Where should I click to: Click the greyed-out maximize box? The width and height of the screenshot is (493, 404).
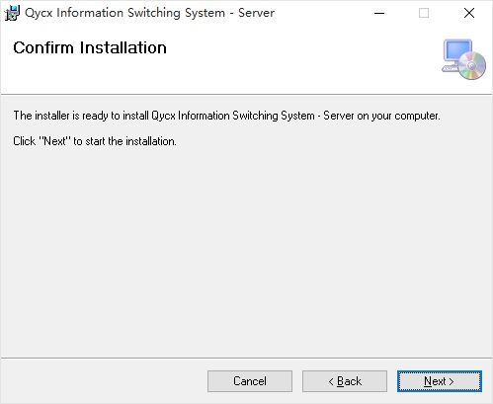(x=424, y=13)
